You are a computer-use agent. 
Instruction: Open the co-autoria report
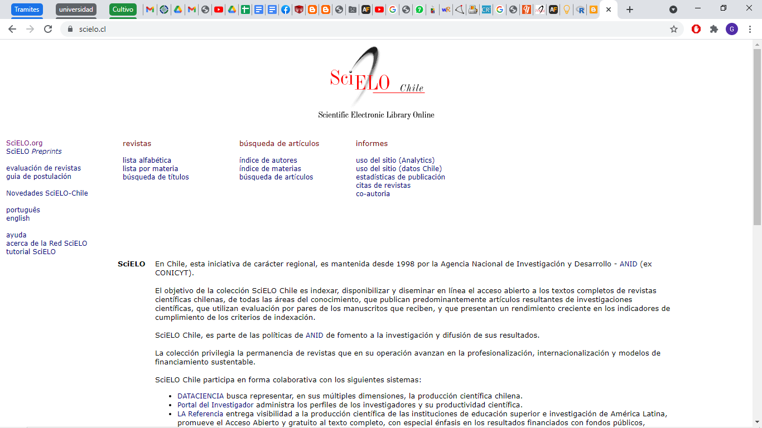373,194
